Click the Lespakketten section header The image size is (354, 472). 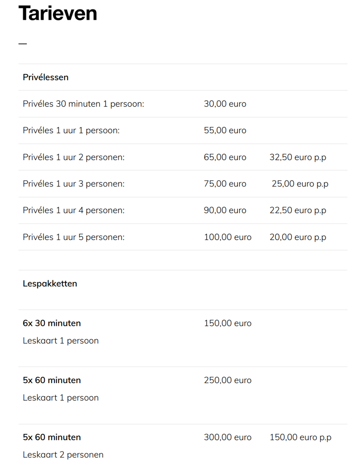[x=50, y=284]
